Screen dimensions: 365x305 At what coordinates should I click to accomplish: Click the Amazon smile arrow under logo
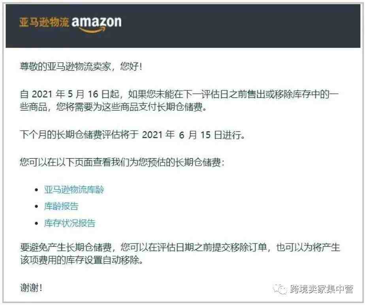[x=92, y=30]
